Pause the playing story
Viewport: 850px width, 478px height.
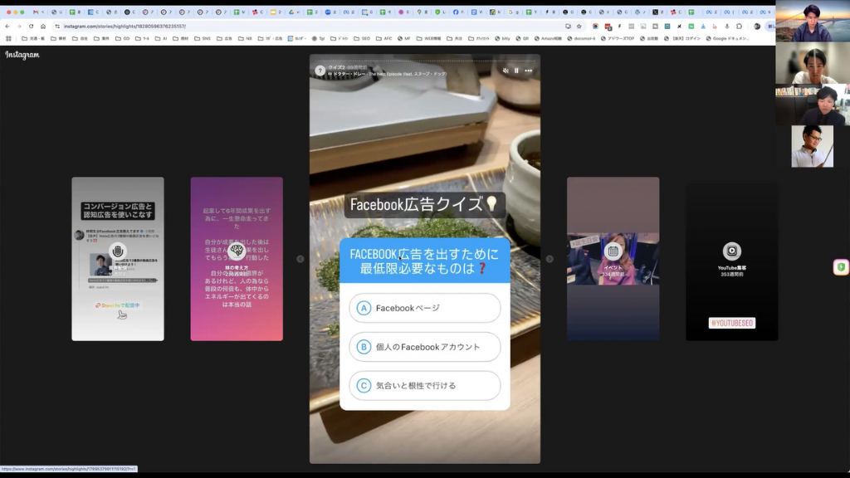516,71
